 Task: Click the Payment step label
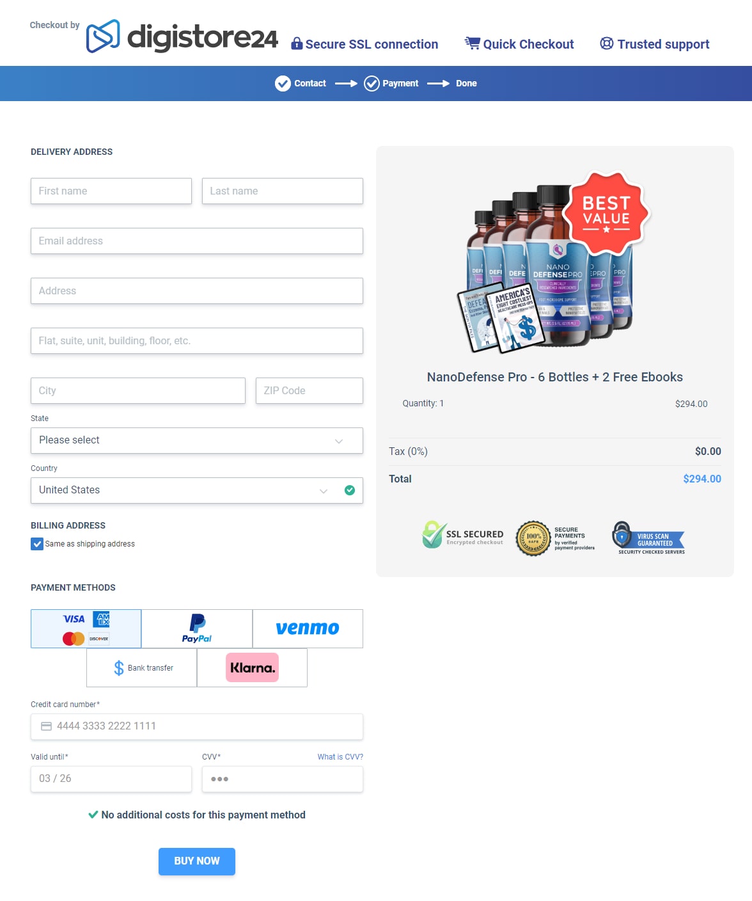tap(400, 84)
